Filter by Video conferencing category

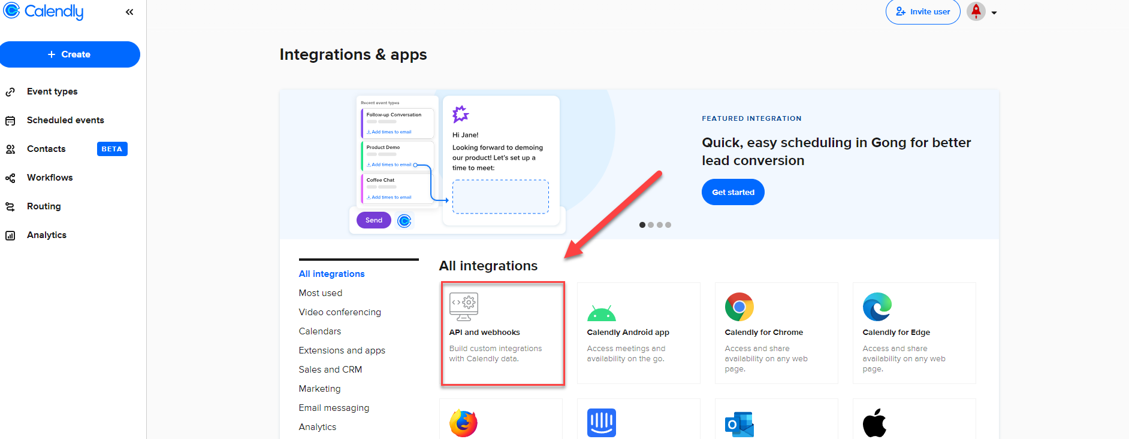tap(340, 312)
